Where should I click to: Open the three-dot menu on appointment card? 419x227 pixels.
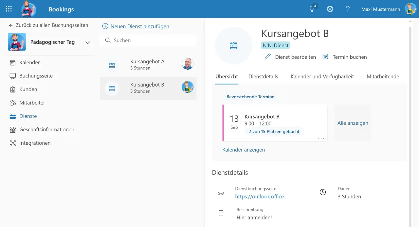pos(321,138)
